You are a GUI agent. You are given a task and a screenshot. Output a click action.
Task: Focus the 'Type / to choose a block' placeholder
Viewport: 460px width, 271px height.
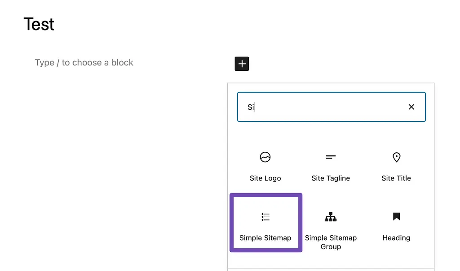point(84,63)
